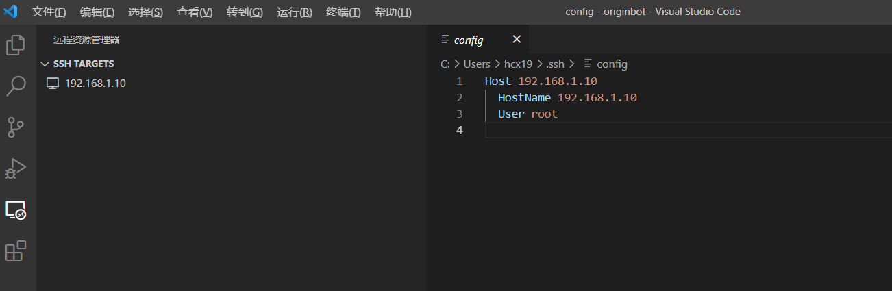The image size is (892, 291).
Task: Click the .ssh breadcrumb segment
Action: pos(554,64)
